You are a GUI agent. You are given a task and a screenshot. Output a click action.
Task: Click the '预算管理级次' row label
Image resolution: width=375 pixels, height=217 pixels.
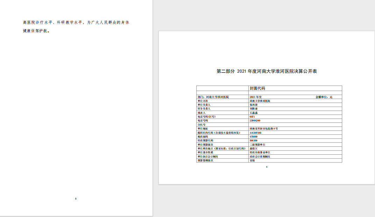pos(205,160)
